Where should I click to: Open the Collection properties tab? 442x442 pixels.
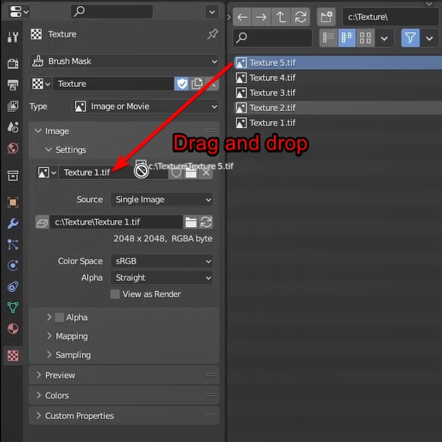click(13, 176)
